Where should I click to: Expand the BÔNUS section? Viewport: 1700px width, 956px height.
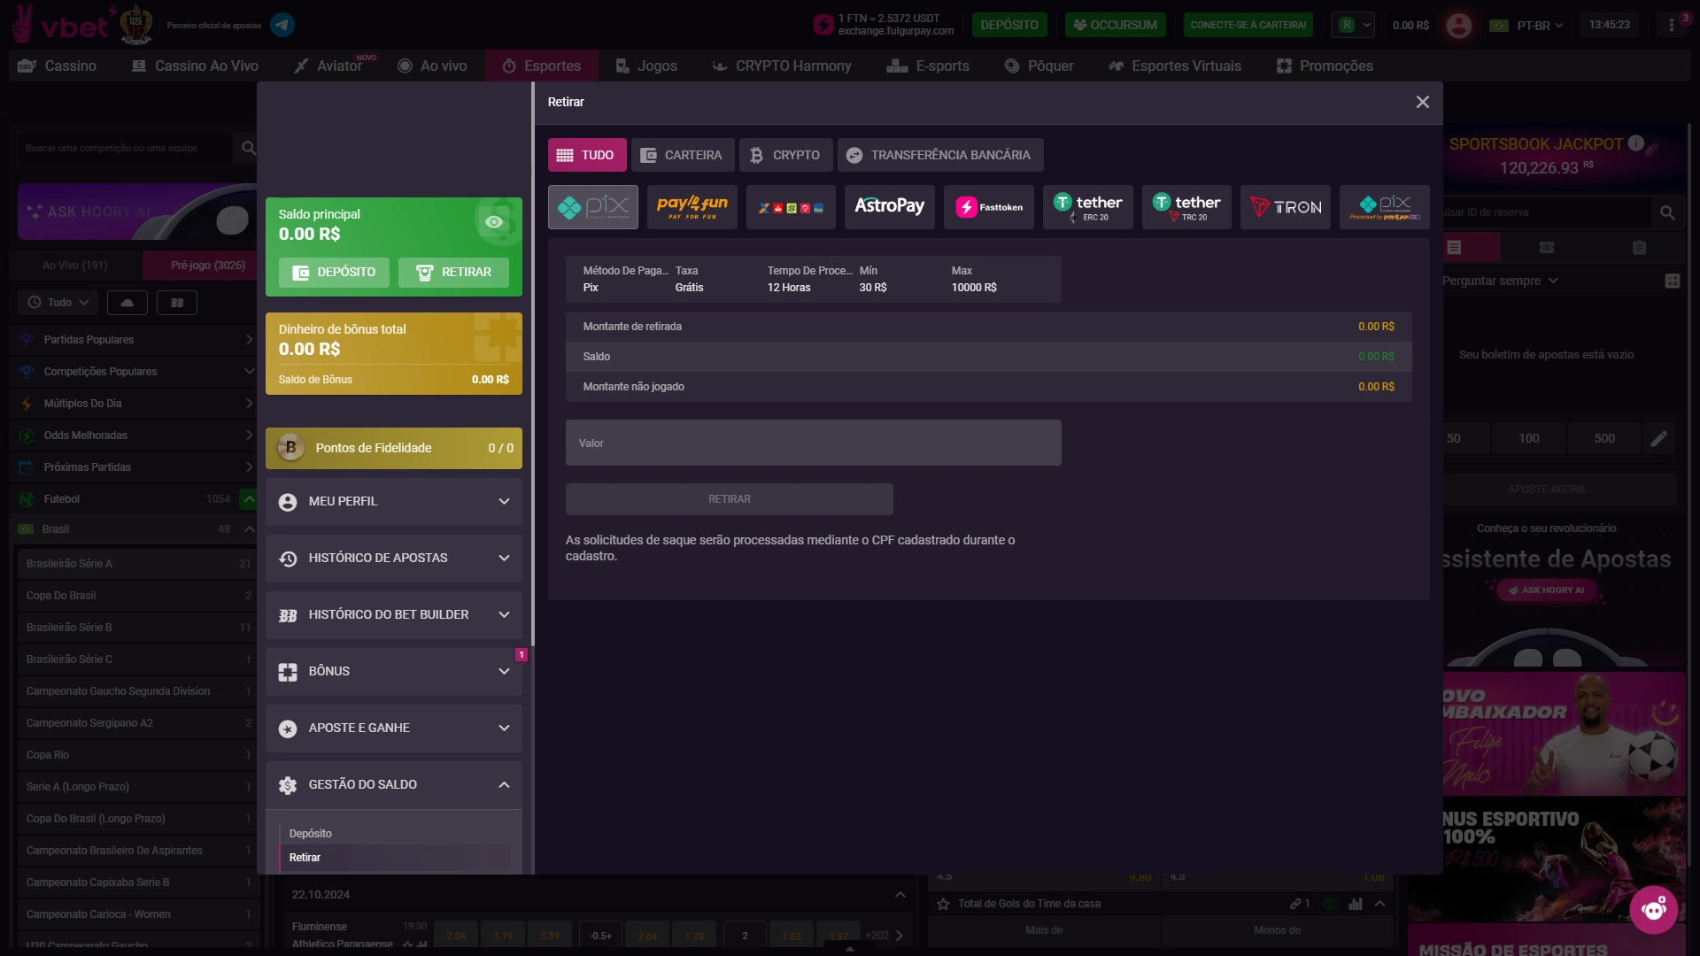394,671
